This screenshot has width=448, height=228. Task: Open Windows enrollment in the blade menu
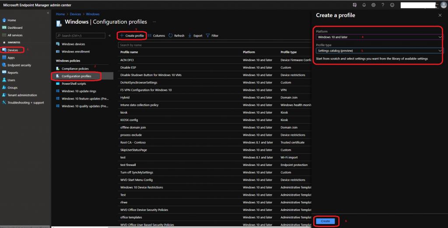[x=76, y=52]
